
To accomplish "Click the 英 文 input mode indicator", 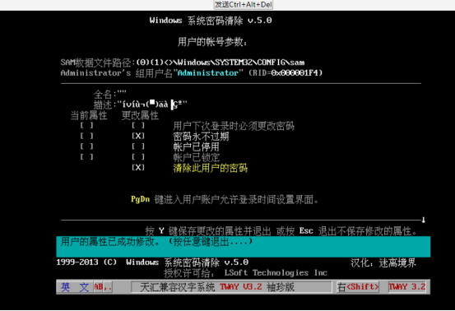I will pos(75,287).
